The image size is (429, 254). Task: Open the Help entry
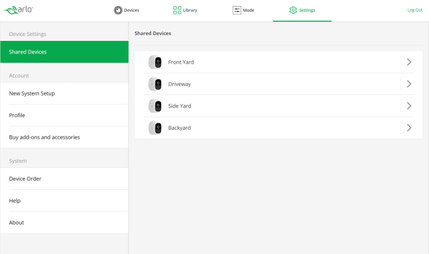64,200
